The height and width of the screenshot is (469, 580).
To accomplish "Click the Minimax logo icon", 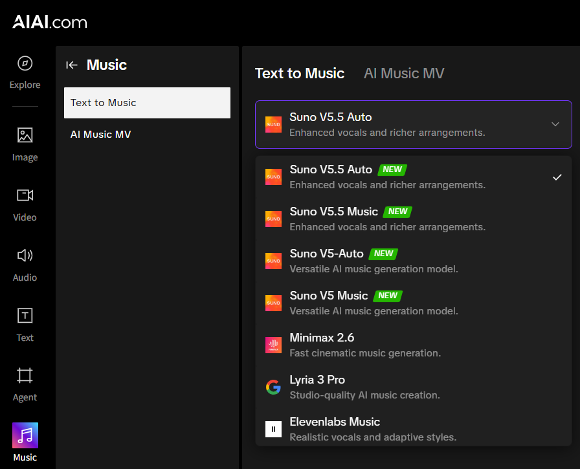I will tap(273, 345).
